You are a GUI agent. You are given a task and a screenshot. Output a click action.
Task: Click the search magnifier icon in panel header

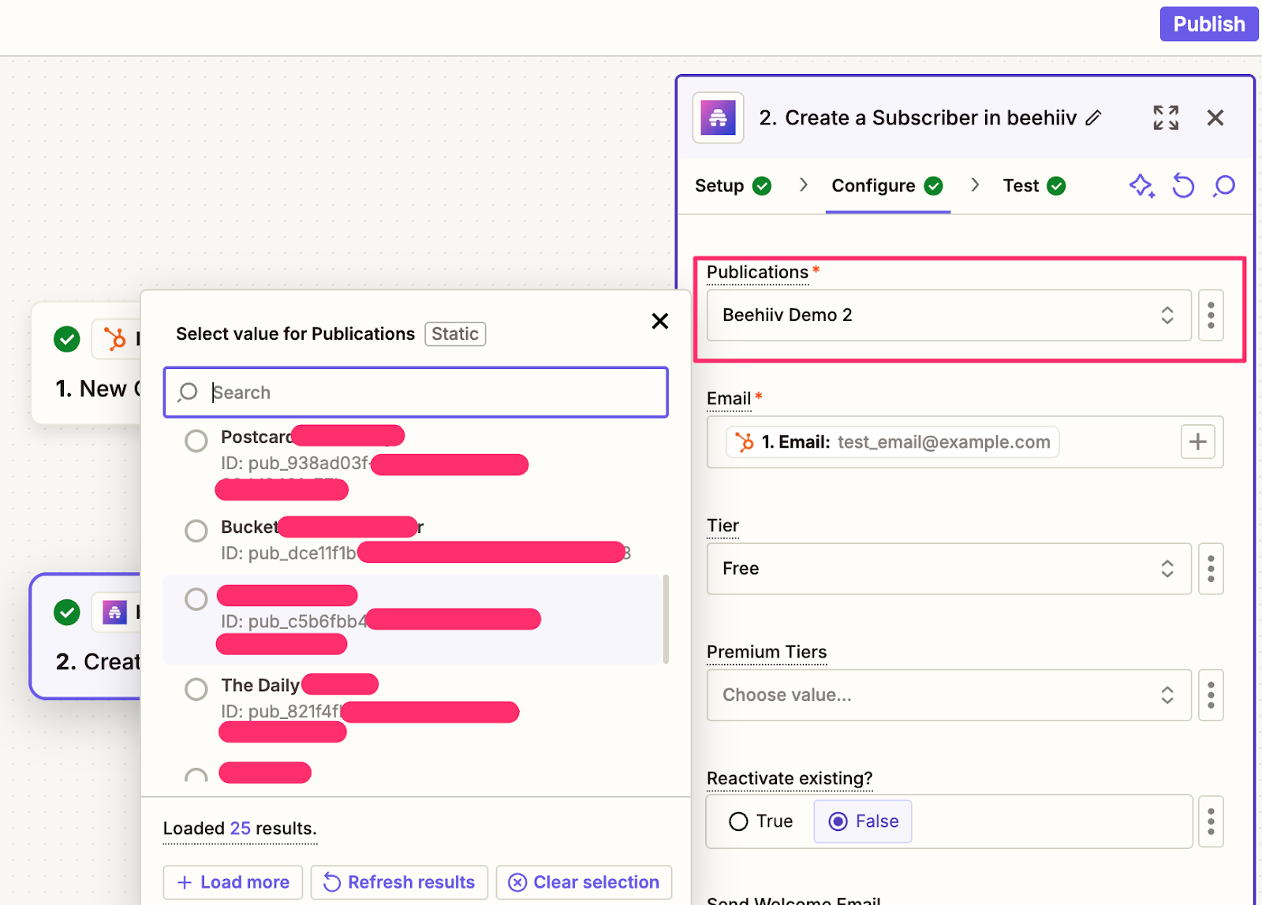point(1224,186)
